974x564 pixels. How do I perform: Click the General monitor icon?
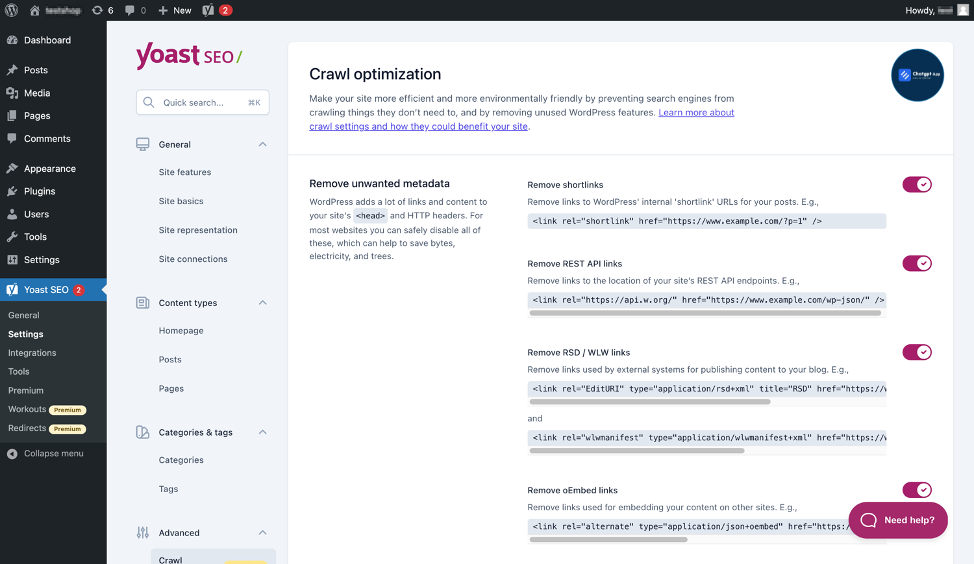pos(143,144)
